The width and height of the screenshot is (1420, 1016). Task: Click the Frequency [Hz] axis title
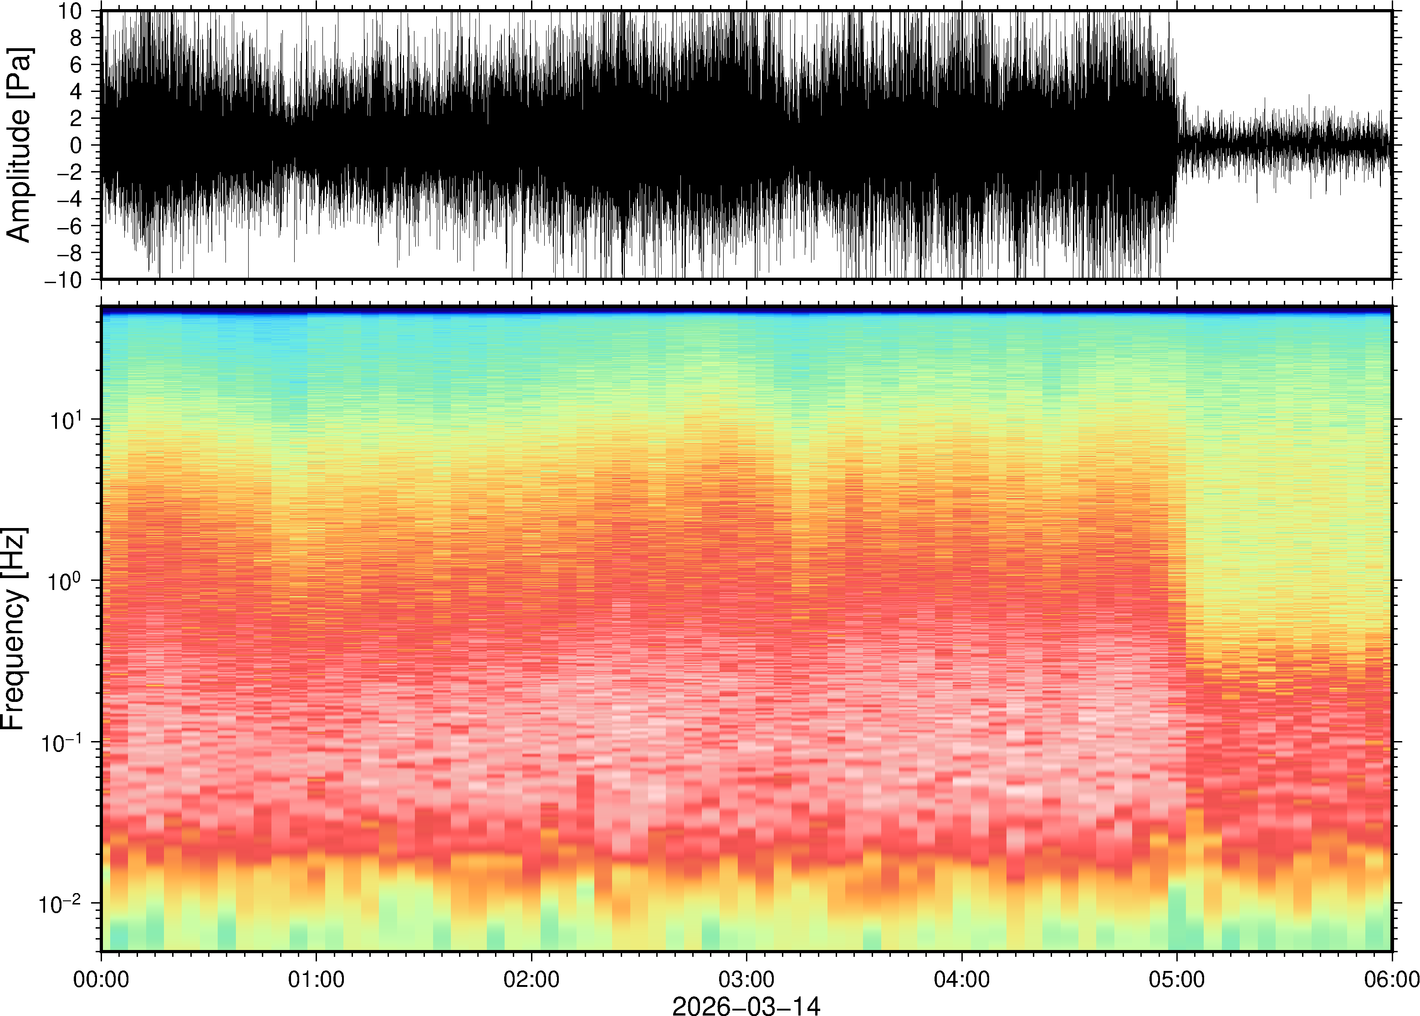click(14, 629)
